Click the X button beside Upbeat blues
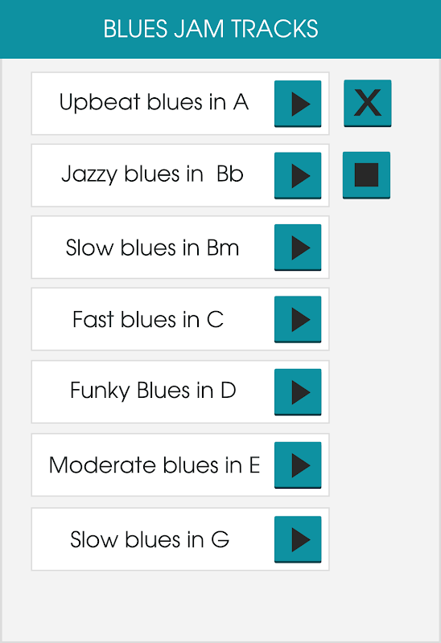The width and height of the screenshot is (441, 643). pos(368,104)
